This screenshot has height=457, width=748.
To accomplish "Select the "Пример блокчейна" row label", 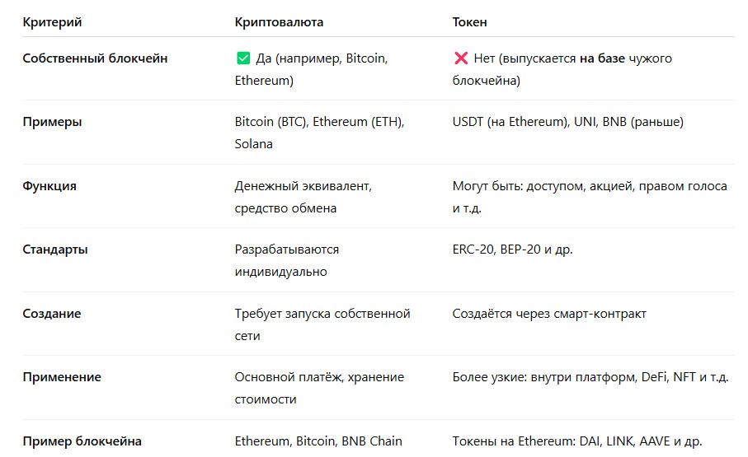I will pyautogui.click(x=82, y=441).
